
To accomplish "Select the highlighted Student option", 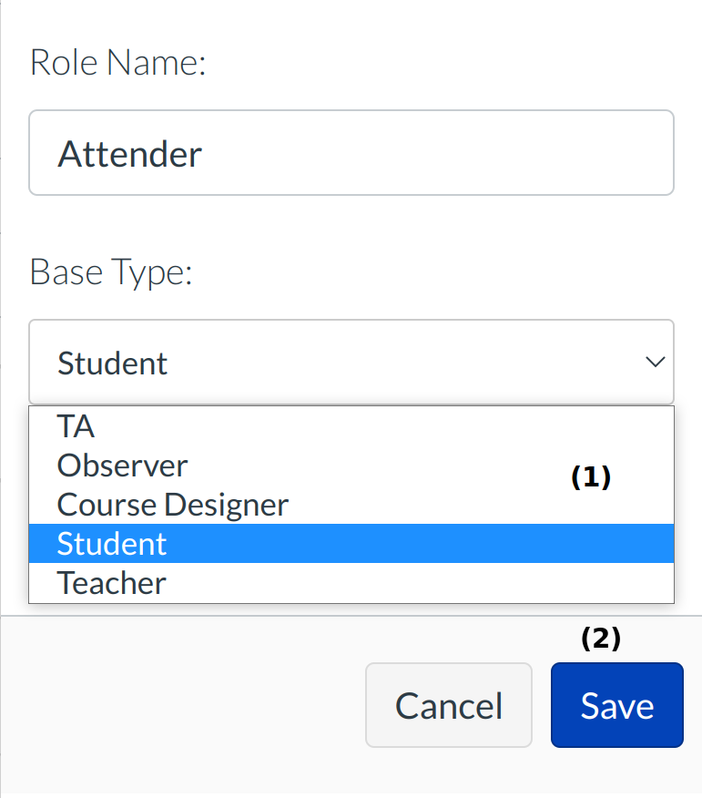I will point(112,544).
